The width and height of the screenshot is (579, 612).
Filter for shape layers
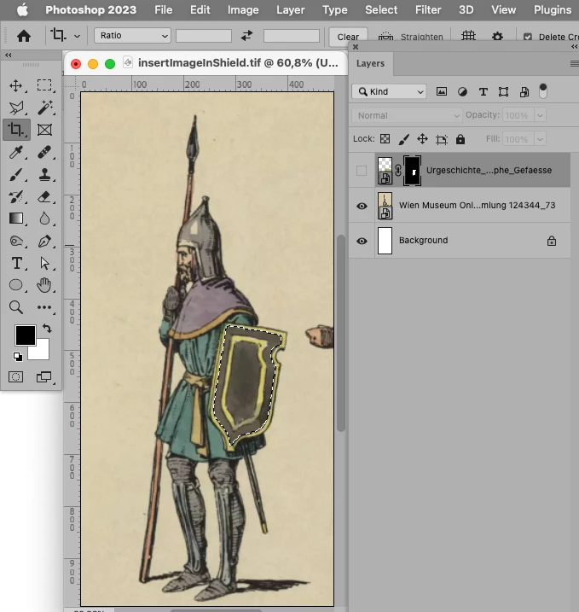(x=503, y=91)
